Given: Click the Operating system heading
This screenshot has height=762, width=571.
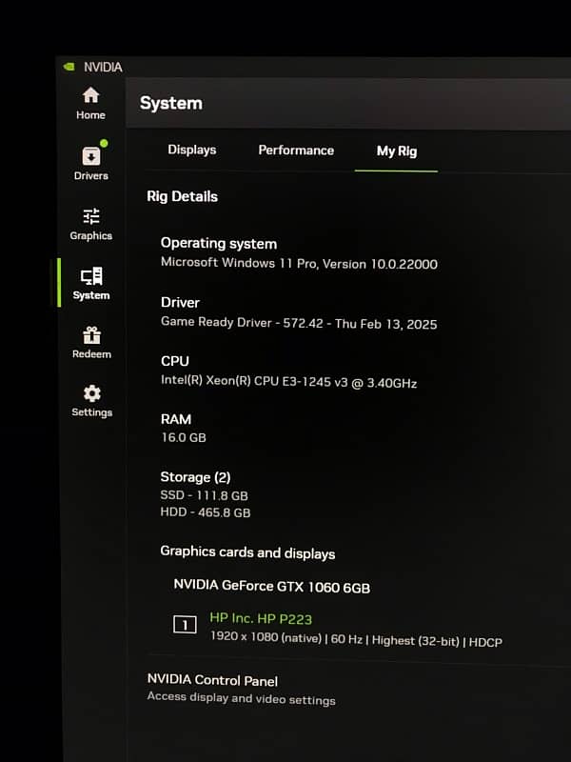Looking at the screenshot, I should (219, 244).
